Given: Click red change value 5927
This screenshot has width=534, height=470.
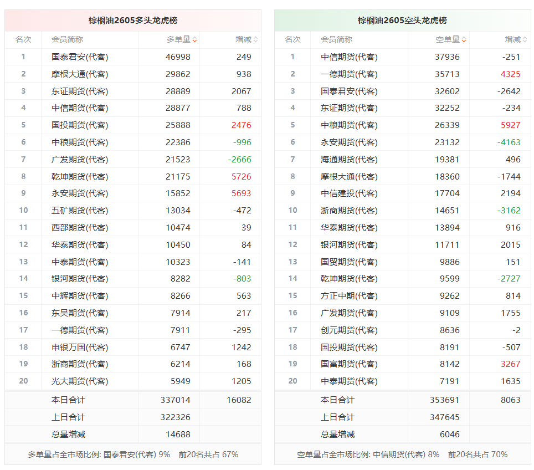Looking at the screenshot, I should (x=511, y=125).
